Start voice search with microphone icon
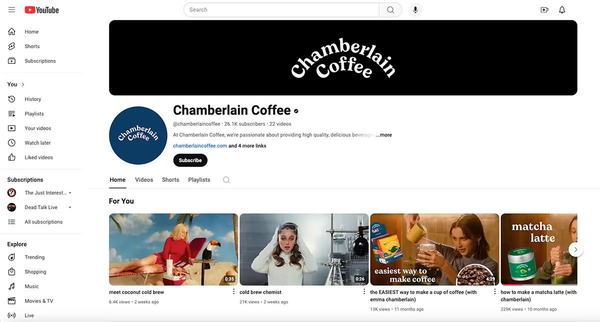This screenshot has height=322, width=600. point(415,10)
